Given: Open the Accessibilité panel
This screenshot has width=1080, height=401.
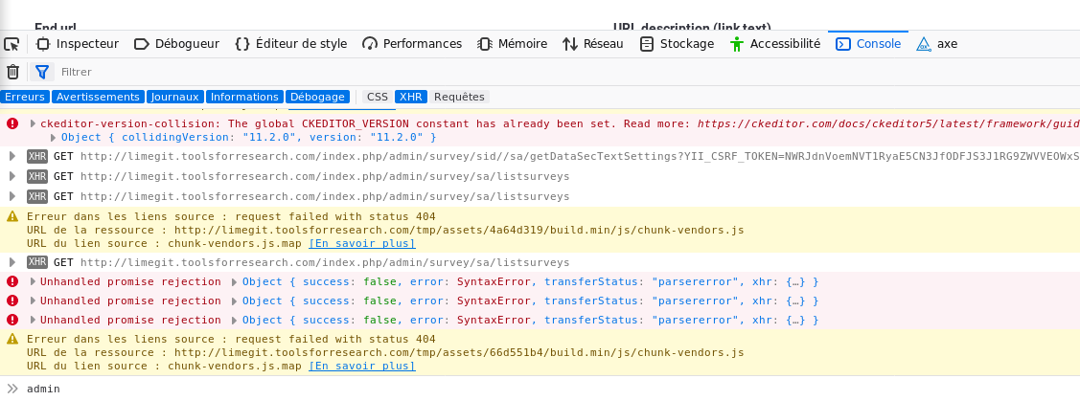Looking at the screenshot, I should tap(775, 44).
